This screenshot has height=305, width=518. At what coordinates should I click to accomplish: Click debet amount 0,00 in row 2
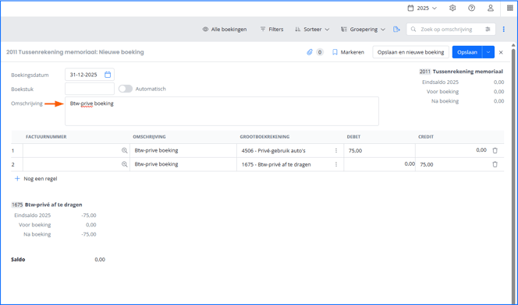(379, 164)
